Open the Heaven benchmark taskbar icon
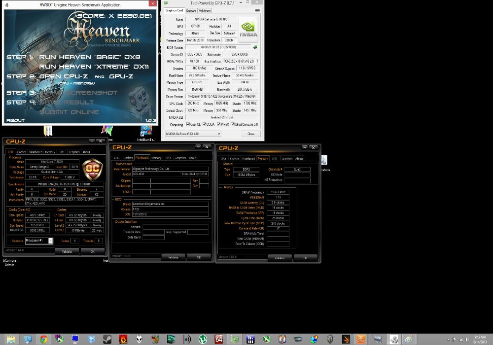The width and height of the screenshot is (493, 345). click(x=393, y=339)
